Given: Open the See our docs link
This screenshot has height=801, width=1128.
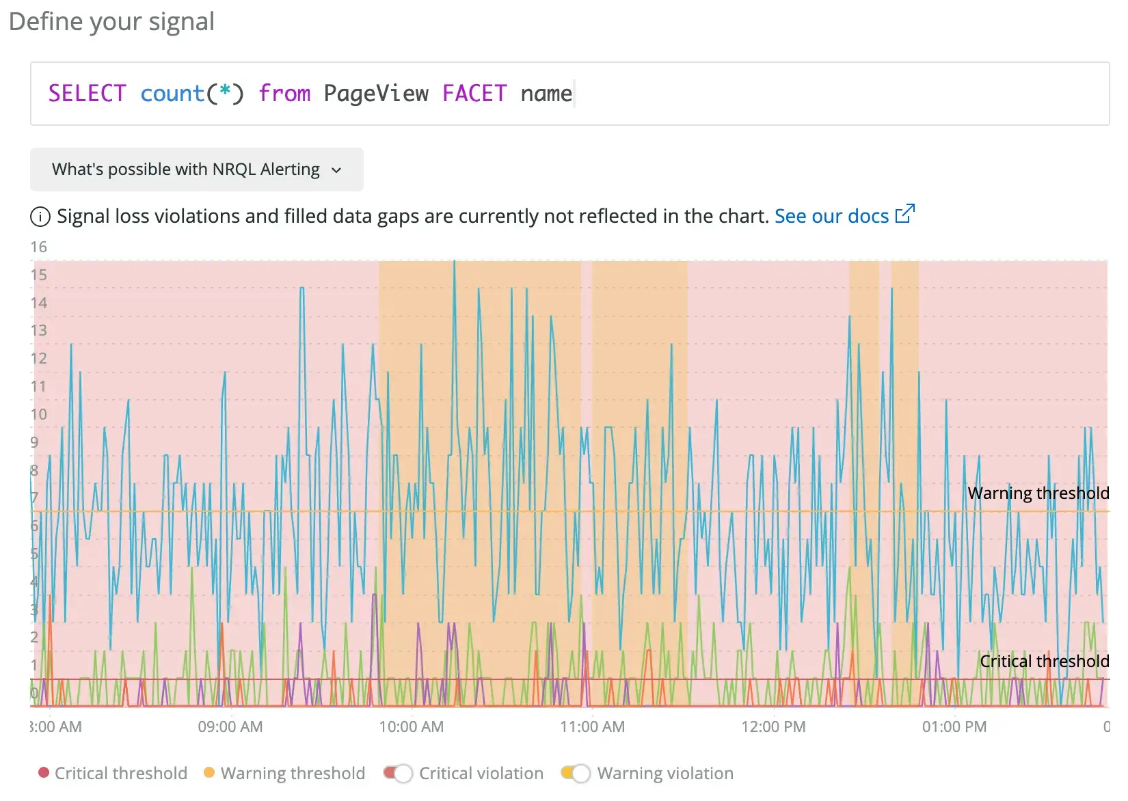Looking at the screenshot, I should click(831, 216).
